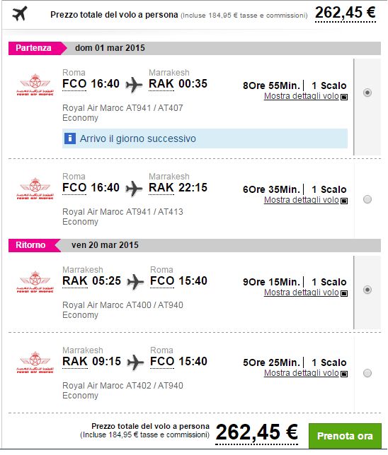Select the return flight departing RAK 09:15
The width and height of the screenshot is (388, 455).
367,373
